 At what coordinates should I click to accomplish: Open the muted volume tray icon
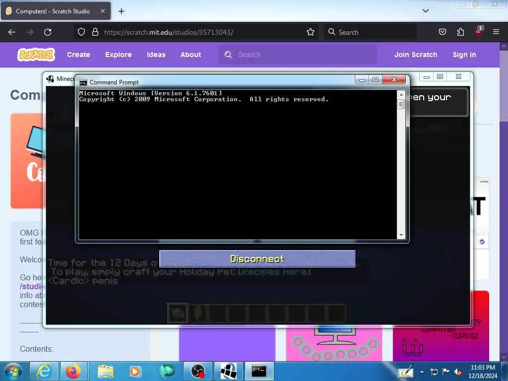[x=458, y=372]
